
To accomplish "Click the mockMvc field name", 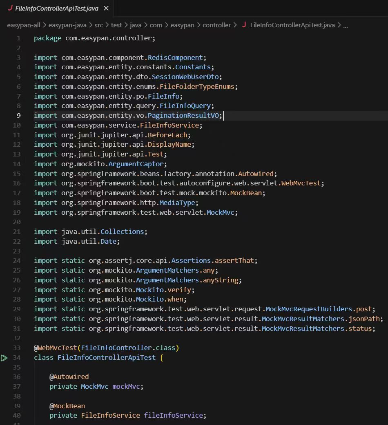I will coord(126,387).
